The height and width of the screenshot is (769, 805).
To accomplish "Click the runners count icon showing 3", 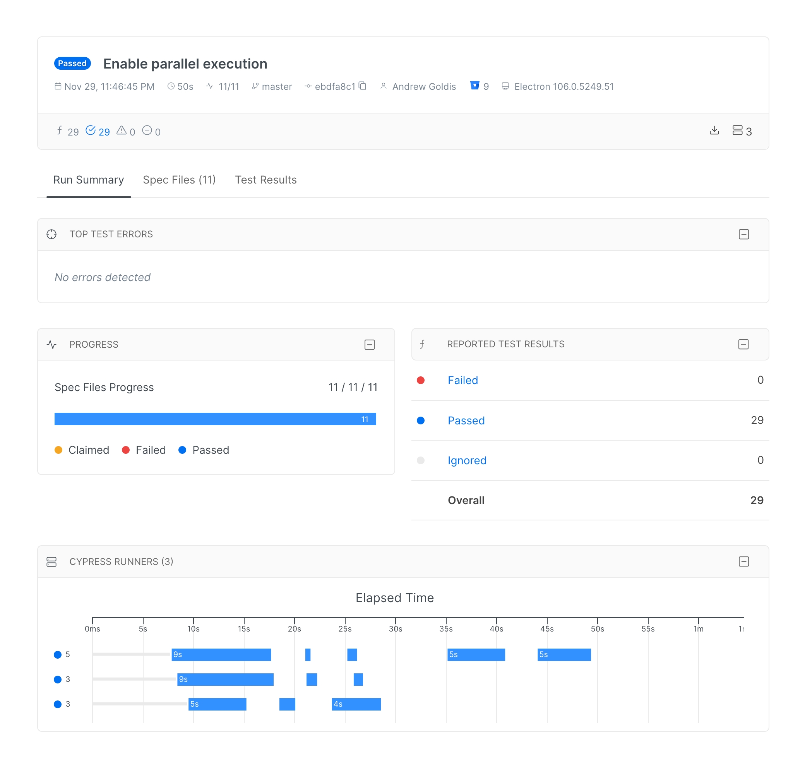I will pyautogui.click(x=737, y=130).
